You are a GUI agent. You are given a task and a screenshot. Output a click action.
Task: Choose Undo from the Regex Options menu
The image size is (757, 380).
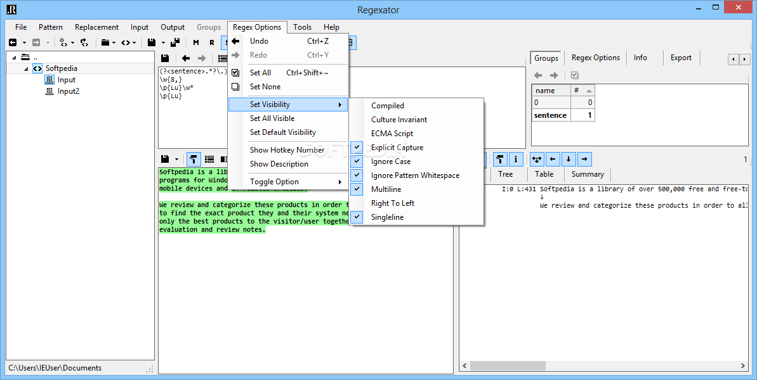point(287,41)
